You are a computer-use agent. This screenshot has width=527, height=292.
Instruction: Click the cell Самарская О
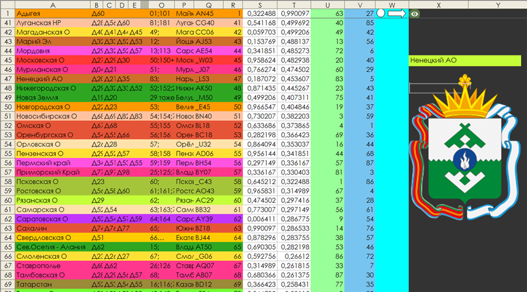click(53, 210)
